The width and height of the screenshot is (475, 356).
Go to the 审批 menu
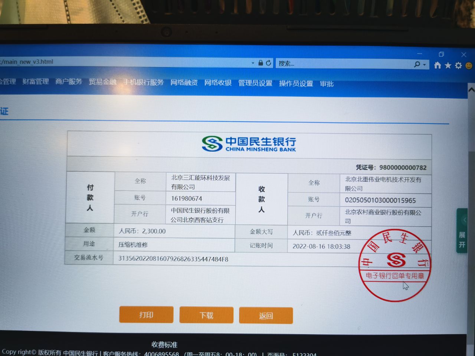click(x=327, y=84)
